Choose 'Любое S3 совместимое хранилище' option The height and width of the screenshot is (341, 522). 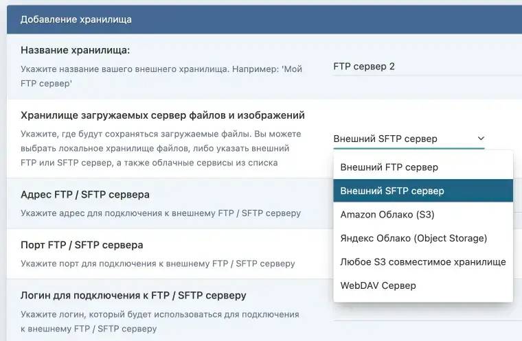423,262
